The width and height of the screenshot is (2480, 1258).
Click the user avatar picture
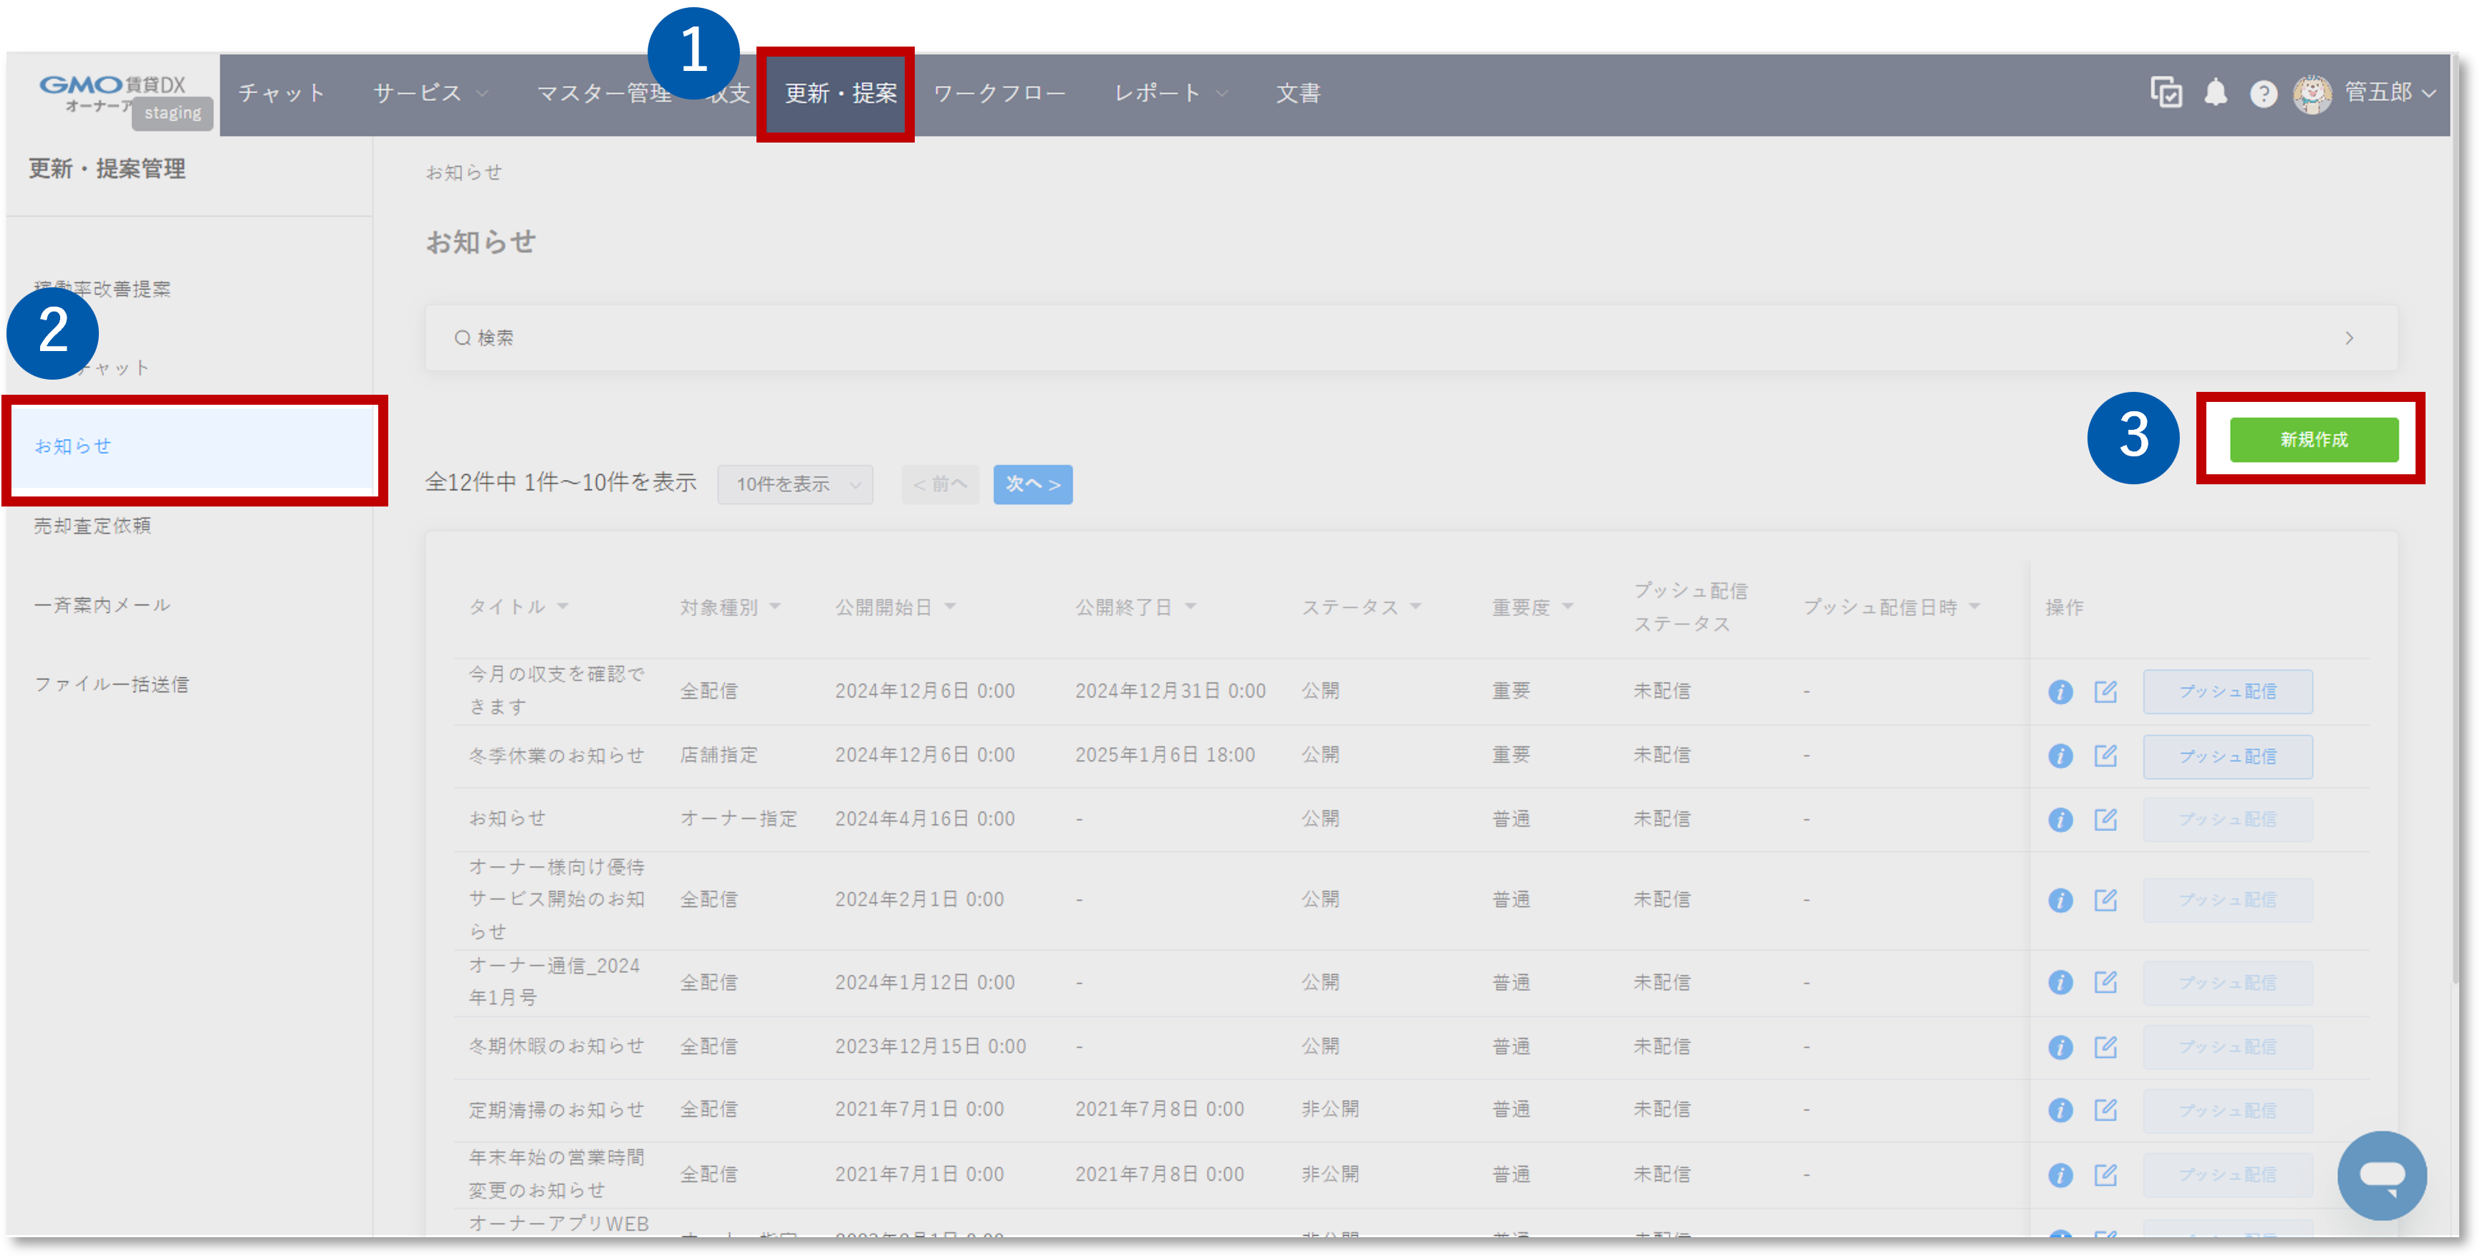2312,95
